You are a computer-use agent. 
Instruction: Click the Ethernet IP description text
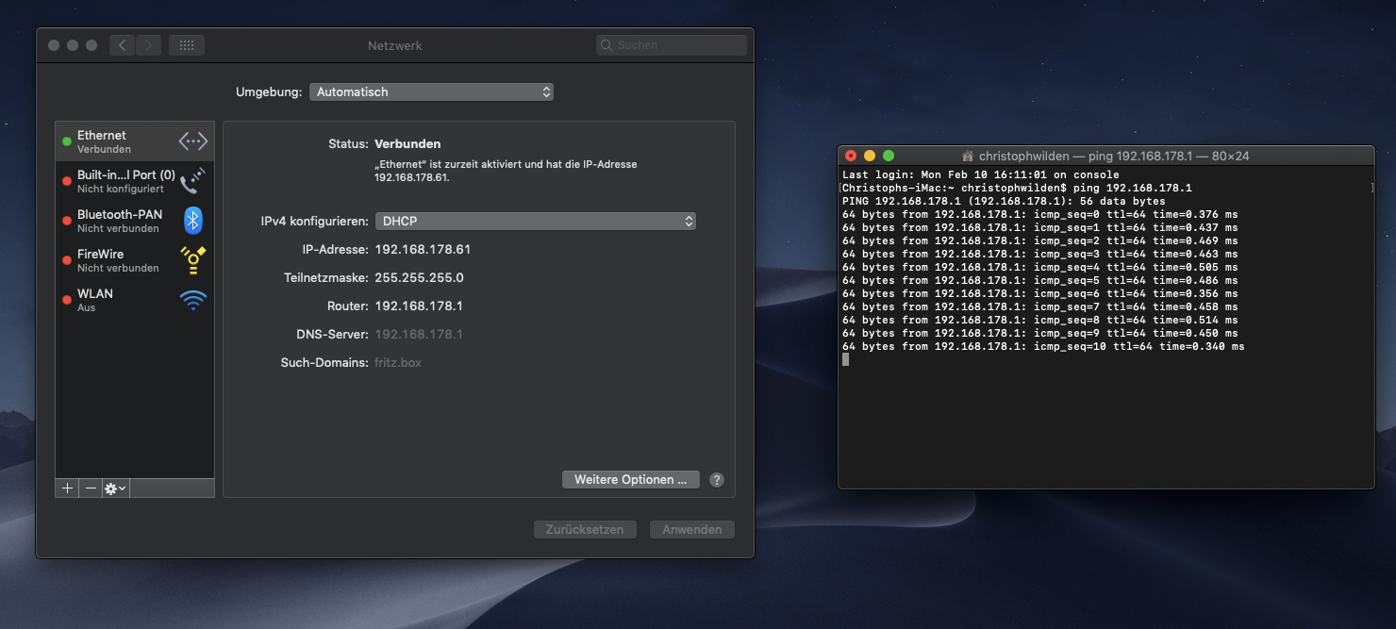point(506,171)
